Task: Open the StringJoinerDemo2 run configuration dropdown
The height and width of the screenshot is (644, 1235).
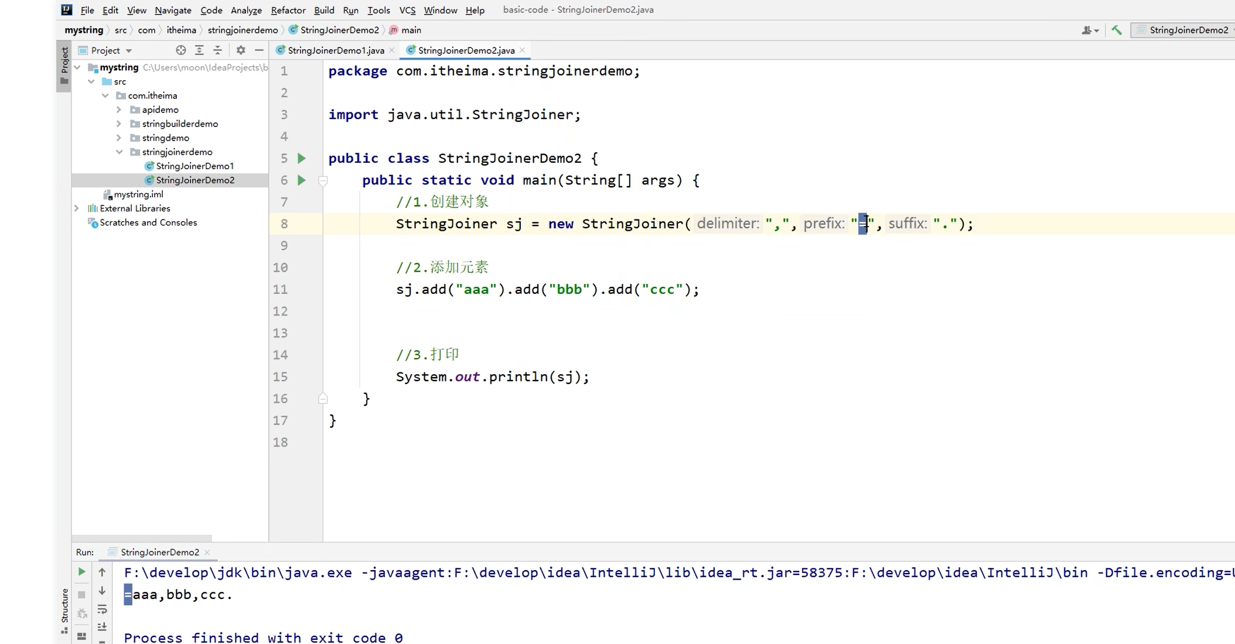Action: (1182, 30)
